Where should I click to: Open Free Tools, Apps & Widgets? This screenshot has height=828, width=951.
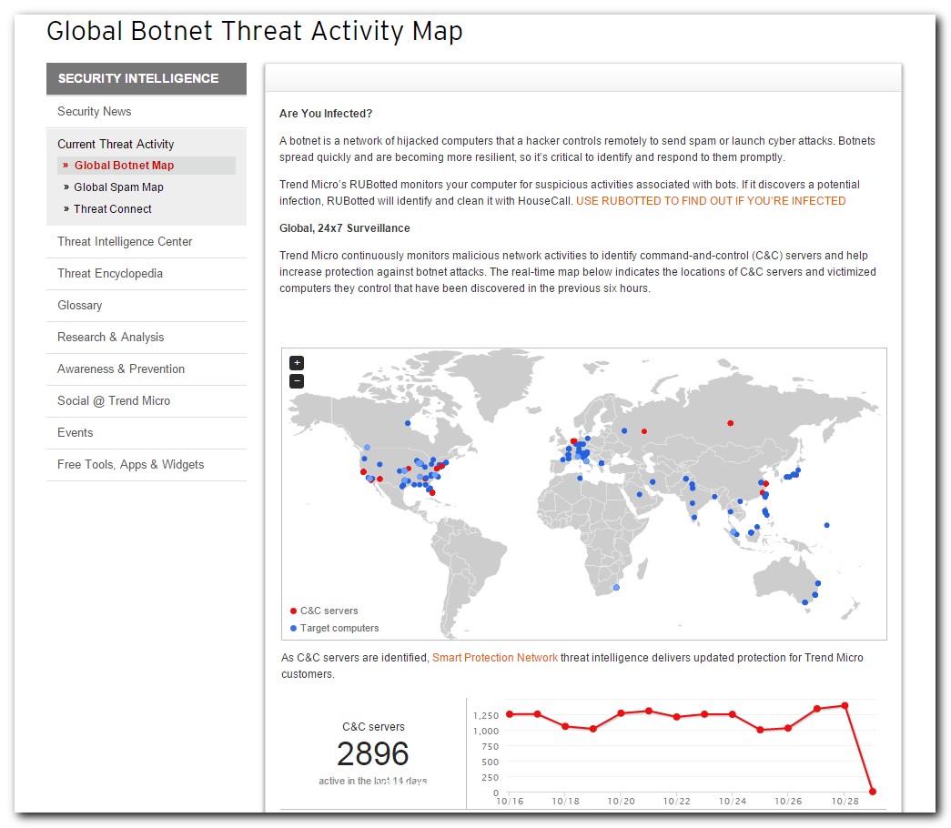pyautogui.click(x=131, y=464)
